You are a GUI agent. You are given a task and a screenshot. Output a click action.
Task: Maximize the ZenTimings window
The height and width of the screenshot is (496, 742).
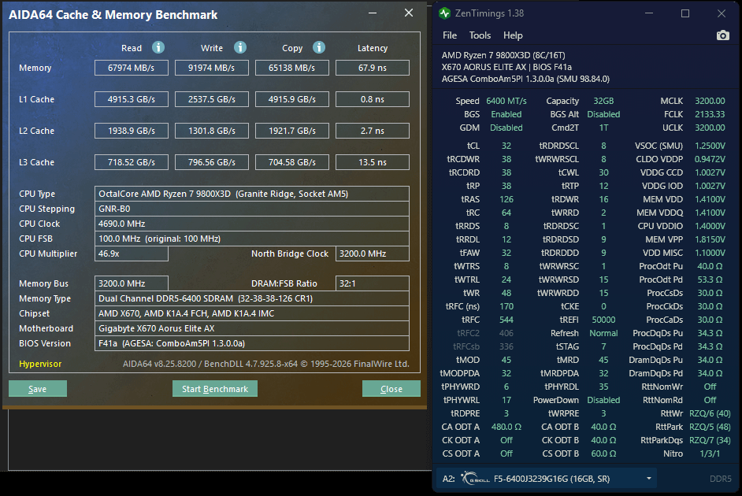point(685,13)
